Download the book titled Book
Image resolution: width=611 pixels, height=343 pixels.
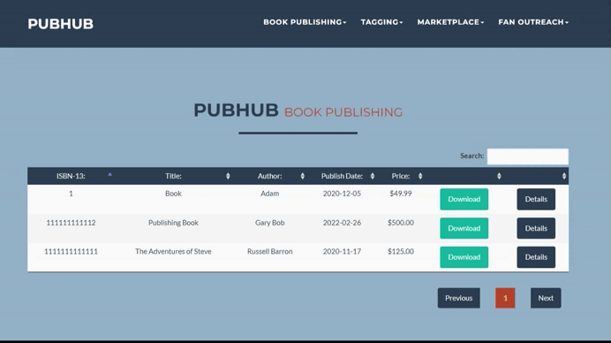coord(464,199)
